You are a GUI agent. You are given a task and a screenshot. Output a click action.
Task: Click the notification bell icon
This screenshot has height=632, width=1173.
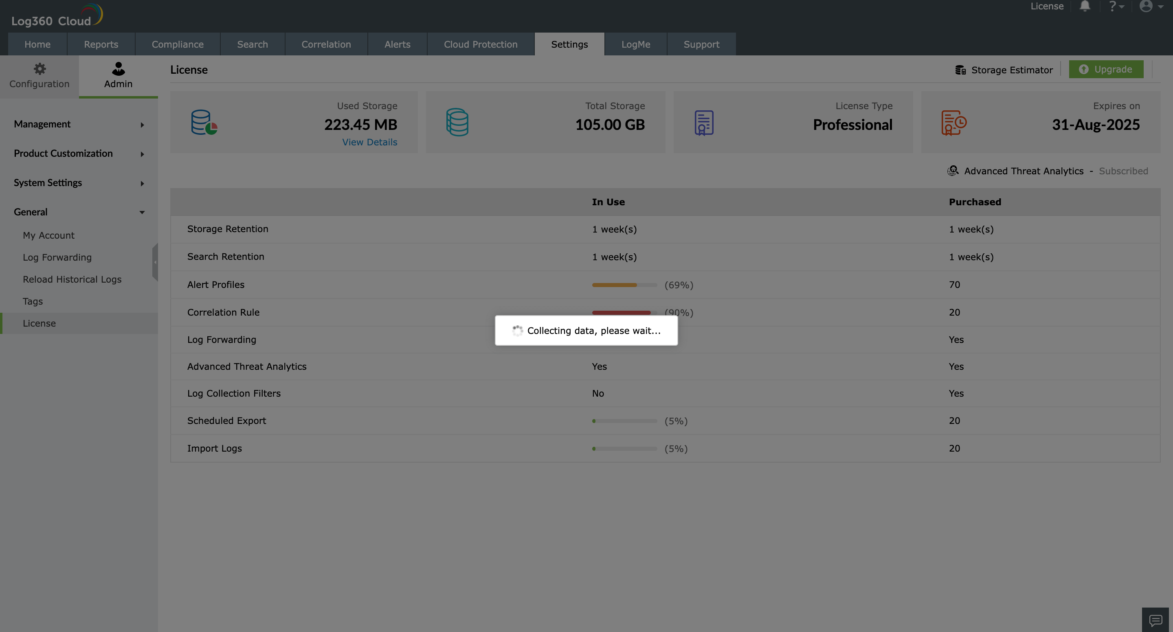1085,7
